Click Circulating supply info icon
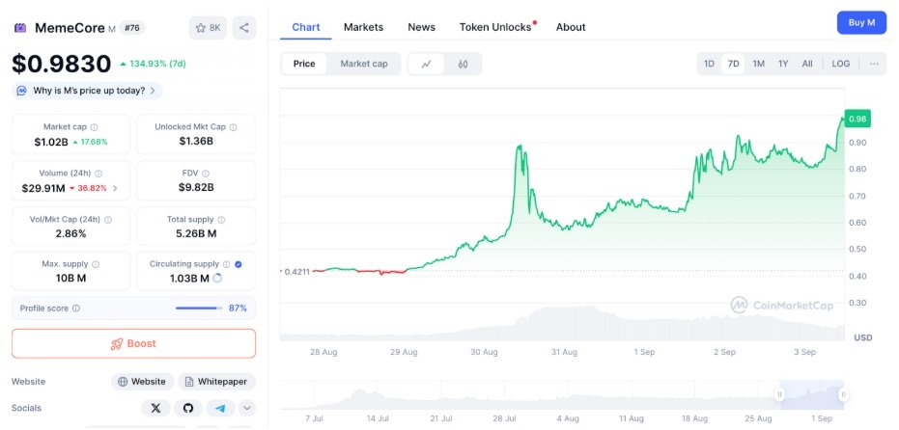Screen dimensions: 899x430 [227, 264]
